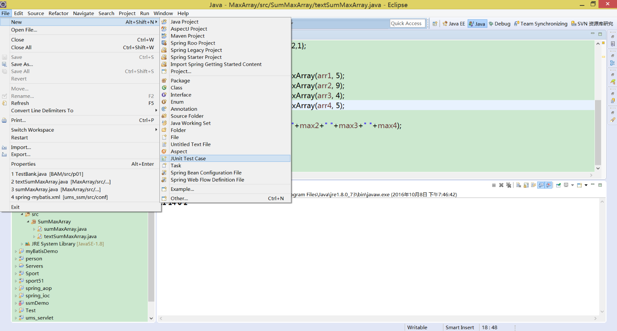The height and width of the screenshot is (331, 617).
Task: Expand the ssmDemo project
Action: (16, 303)
